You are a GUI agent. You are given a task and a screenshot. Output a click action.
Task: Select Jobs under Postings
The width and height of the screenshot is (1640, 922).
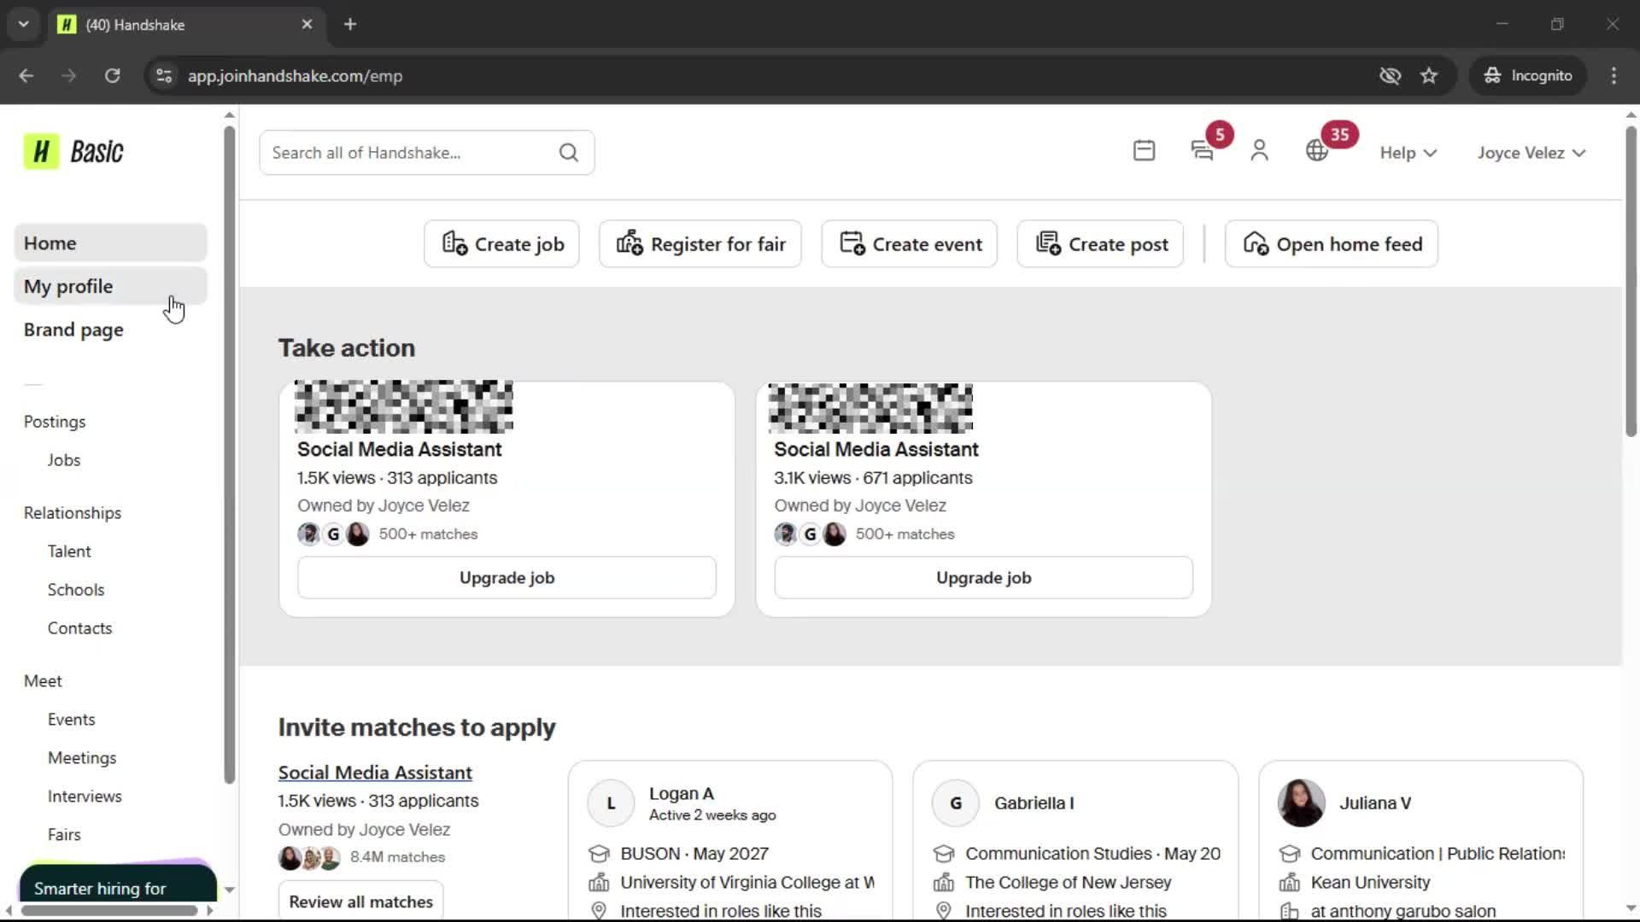[x=64, y=460]
